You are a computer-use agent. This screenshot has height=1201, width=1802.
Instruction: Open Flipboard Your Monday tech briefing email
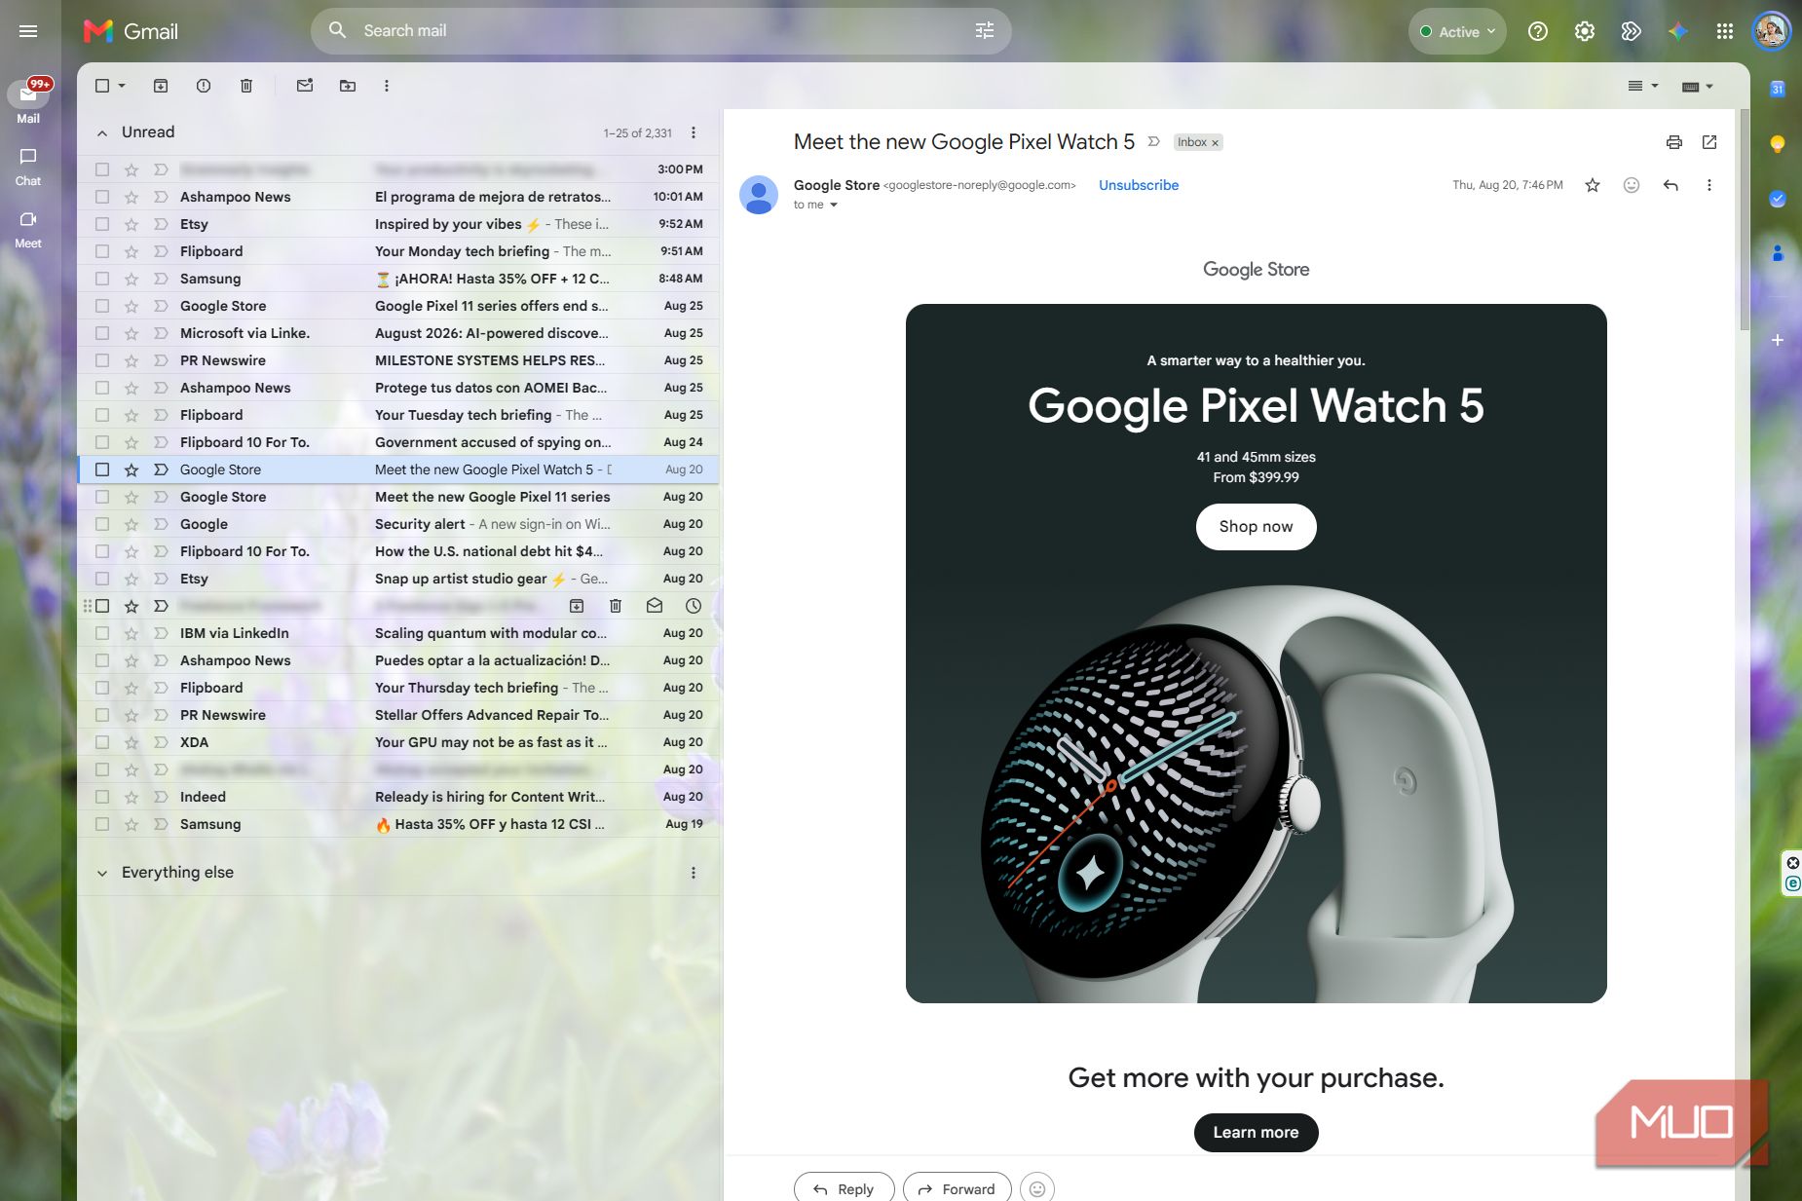coord(398,251)
